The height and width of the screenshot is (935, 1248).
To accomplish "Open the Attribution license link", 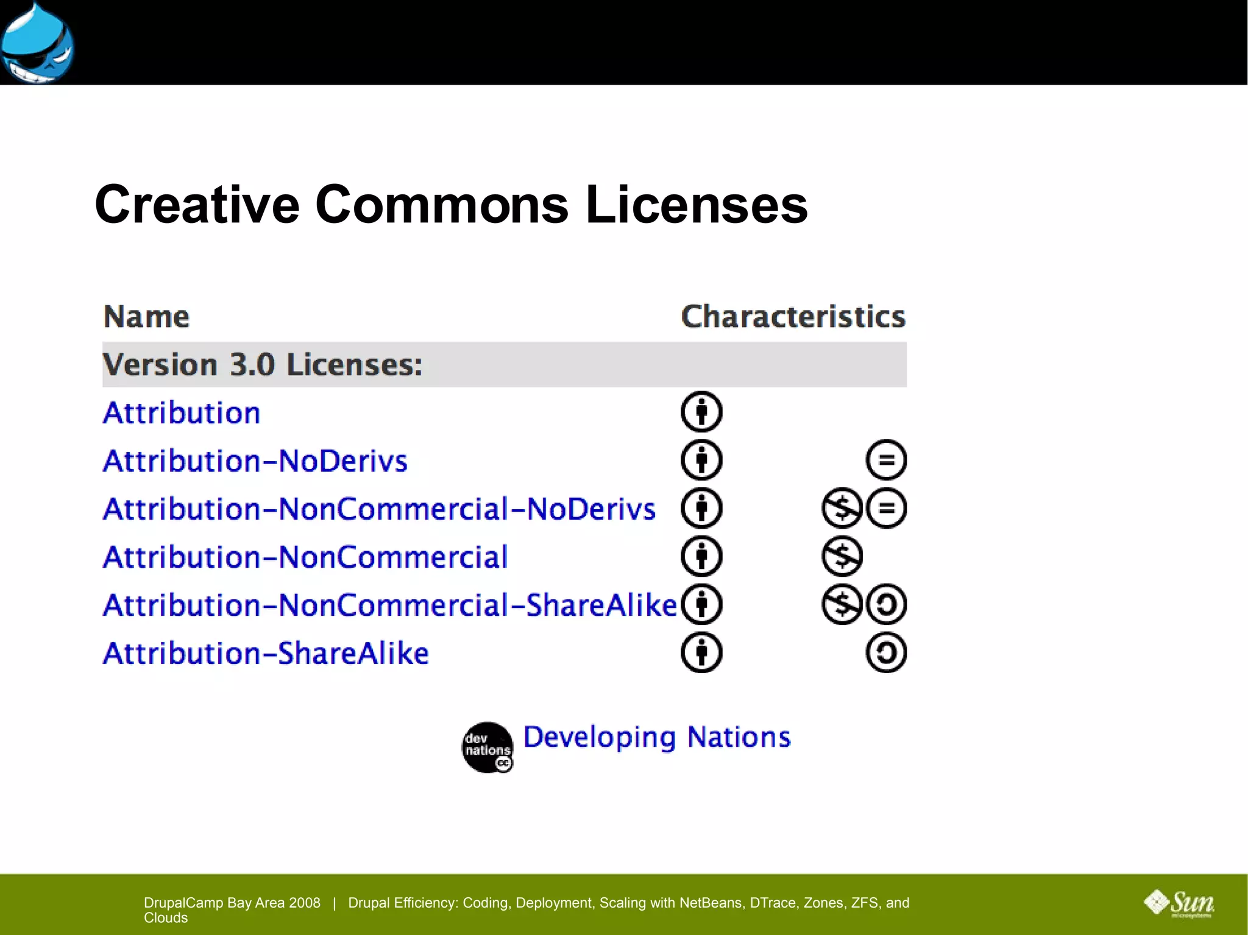I will tap(182, 412).
